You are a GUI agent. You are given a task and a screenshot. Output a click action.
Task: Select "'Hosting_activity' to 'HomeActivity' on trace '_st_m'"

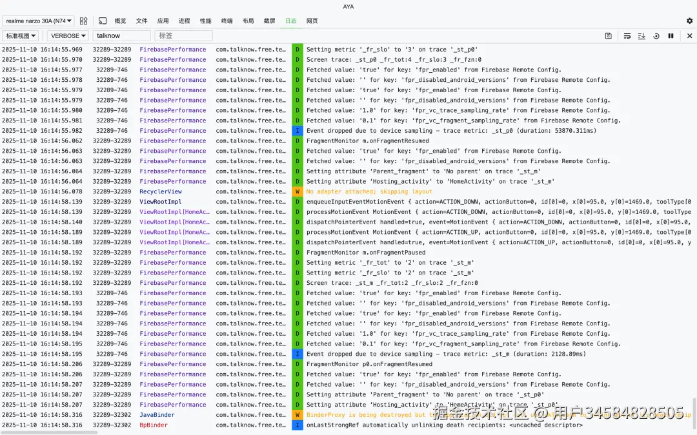pyautogui.click(x=430, y=182)
